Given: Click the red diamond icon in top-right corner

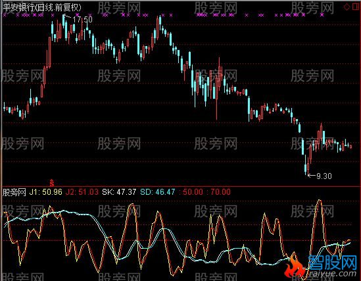Looking at the screenshot, I should click(x=347, y=7).
